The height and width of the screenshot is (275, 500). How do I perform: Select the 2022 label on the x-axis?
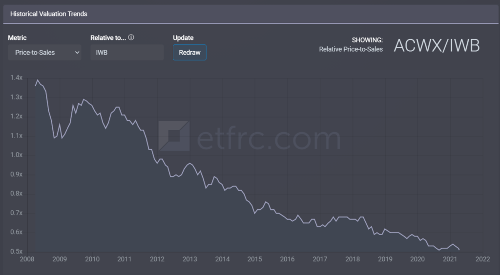(x=482, y=259)
